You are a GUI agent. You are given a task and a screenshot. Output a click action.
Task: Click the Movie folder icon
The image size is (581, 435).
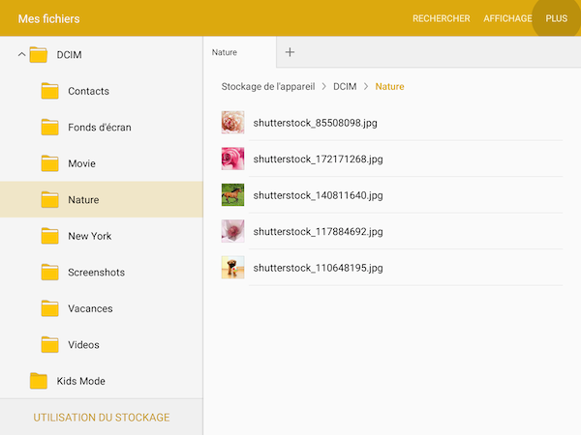click(x=49, y=163)
